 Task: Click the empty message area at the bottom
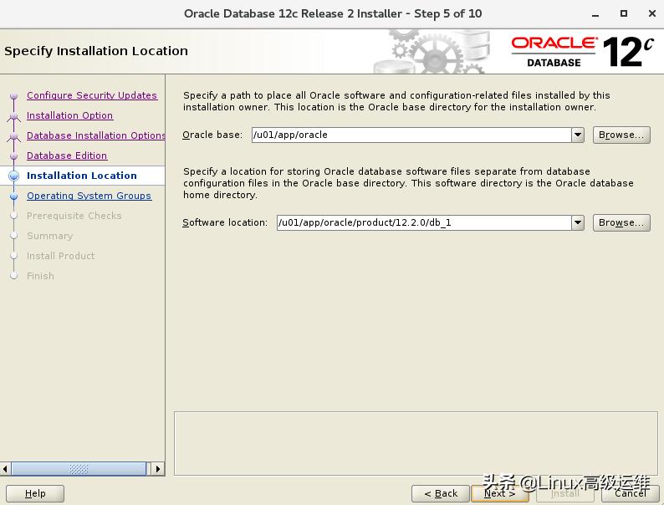pos(416,443)
